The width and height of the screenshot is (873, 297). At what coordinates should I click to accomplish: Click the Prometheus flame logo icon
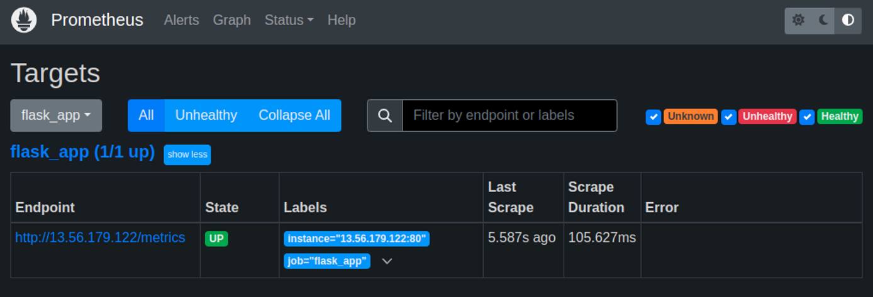click(x=24, y=20)
